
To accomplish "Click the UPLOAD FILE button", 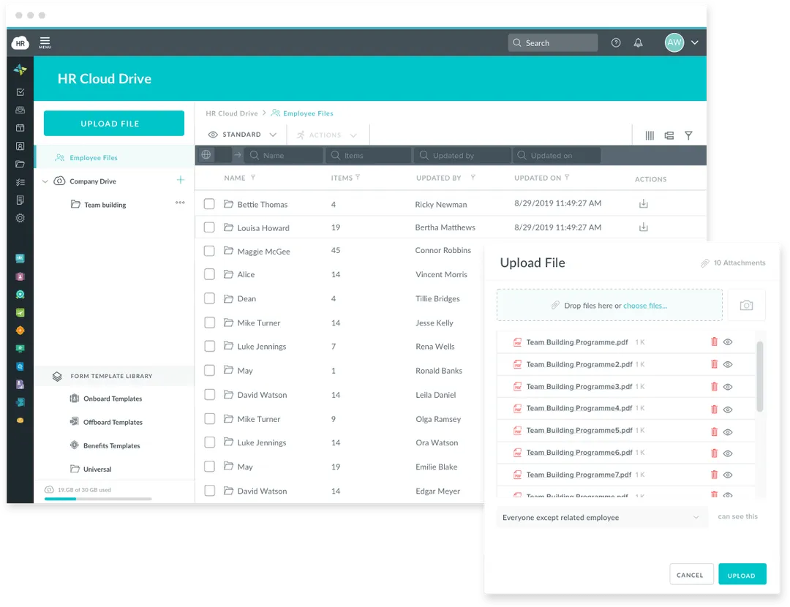I will (x=114, y=124).
